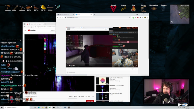Image resolution: width=194 pixels, height=109 pixels.
Task: Click the Rested status effect icon
Action: (x=113, y=9)
